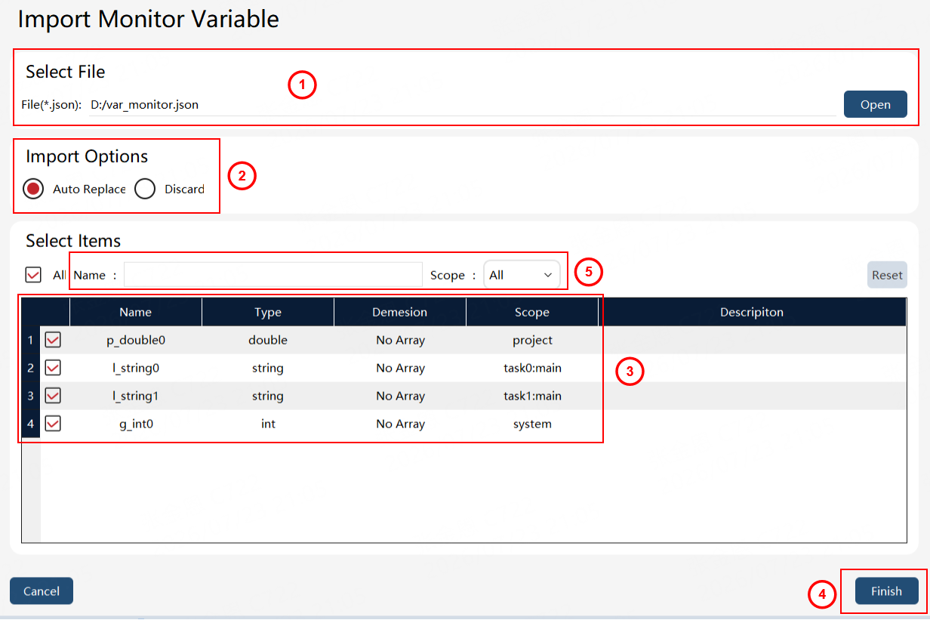Select the Auto Replace radio button

coord(33,189)
